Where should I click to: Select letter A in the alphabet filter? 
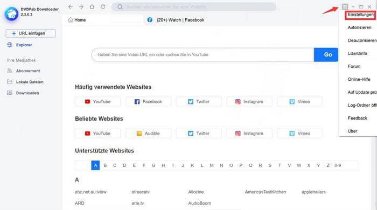tap(95, 165)
